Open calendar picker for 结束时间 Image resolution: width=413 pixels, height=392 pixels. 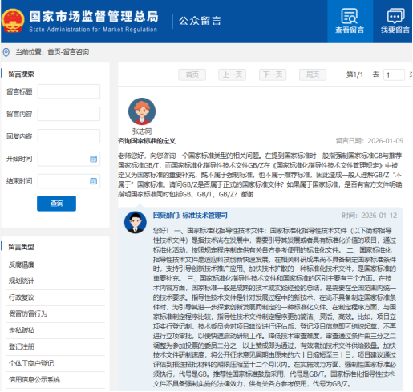[93, 181]
